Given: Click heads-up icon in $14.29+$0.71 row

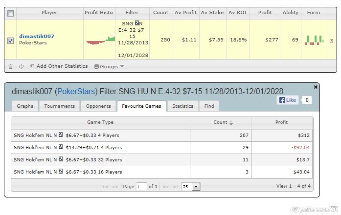Looking at the screenshot, I should [x=61, y=147].
